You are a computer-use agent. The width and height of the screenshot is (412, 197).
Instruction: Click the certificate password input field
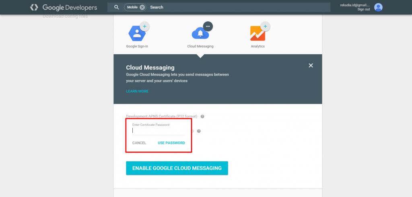coord(159,131)
